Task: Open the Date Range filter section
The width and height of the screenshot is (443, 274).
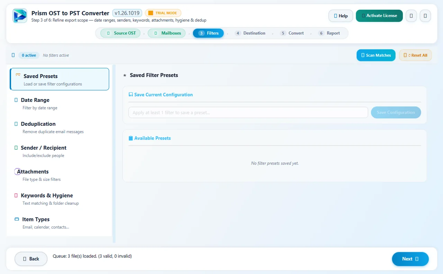Action: 60,104
